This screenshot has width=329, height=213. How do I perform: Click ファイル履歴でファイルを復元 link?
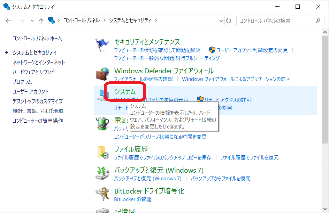pos(250,157)
